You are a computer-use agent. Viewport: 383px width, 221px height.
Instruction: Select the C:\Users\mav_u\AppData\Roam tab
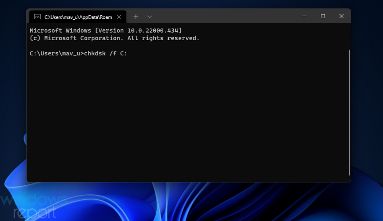[x=78, y=17]
